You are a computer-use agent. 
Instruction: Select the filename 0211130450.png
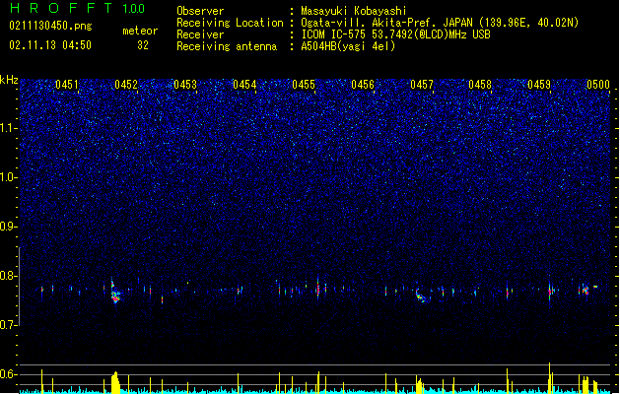tap(50, 26)
